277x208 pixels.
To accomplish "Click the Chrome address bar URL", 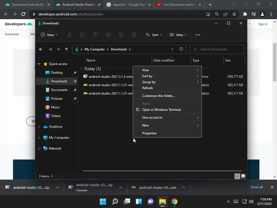I will coord(71,14).
